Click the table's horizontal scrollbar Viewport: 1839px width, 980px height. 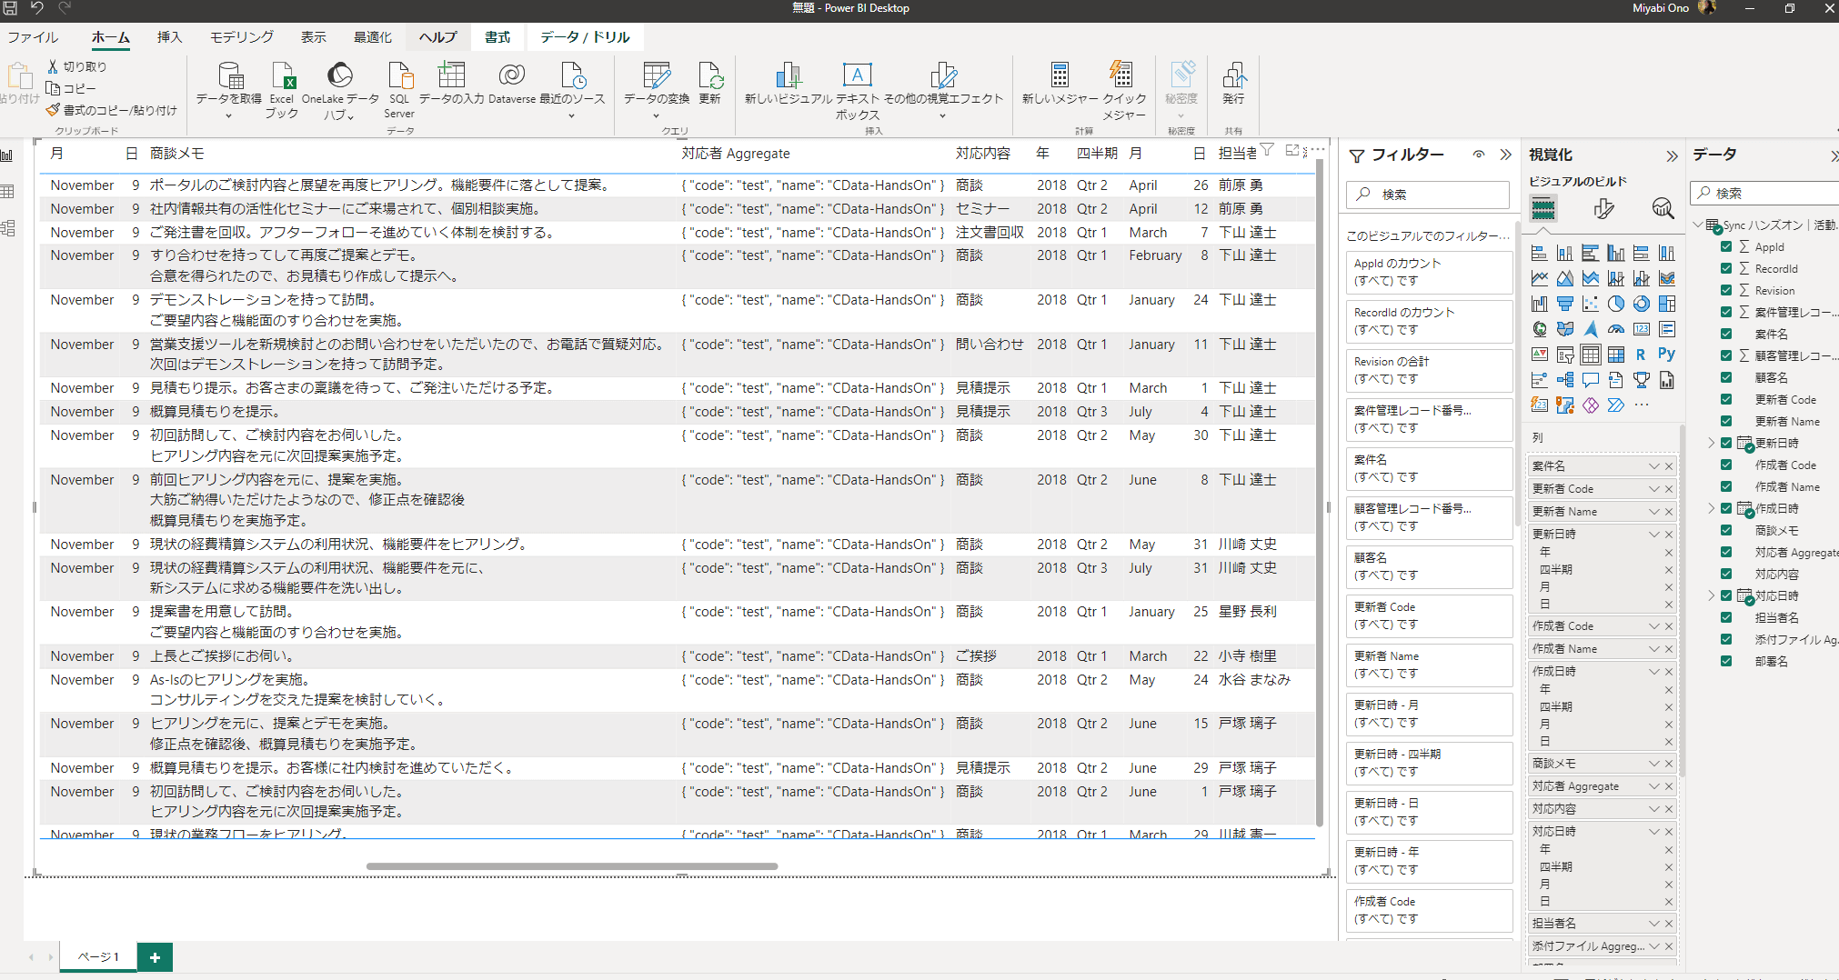tap(571, 866)
